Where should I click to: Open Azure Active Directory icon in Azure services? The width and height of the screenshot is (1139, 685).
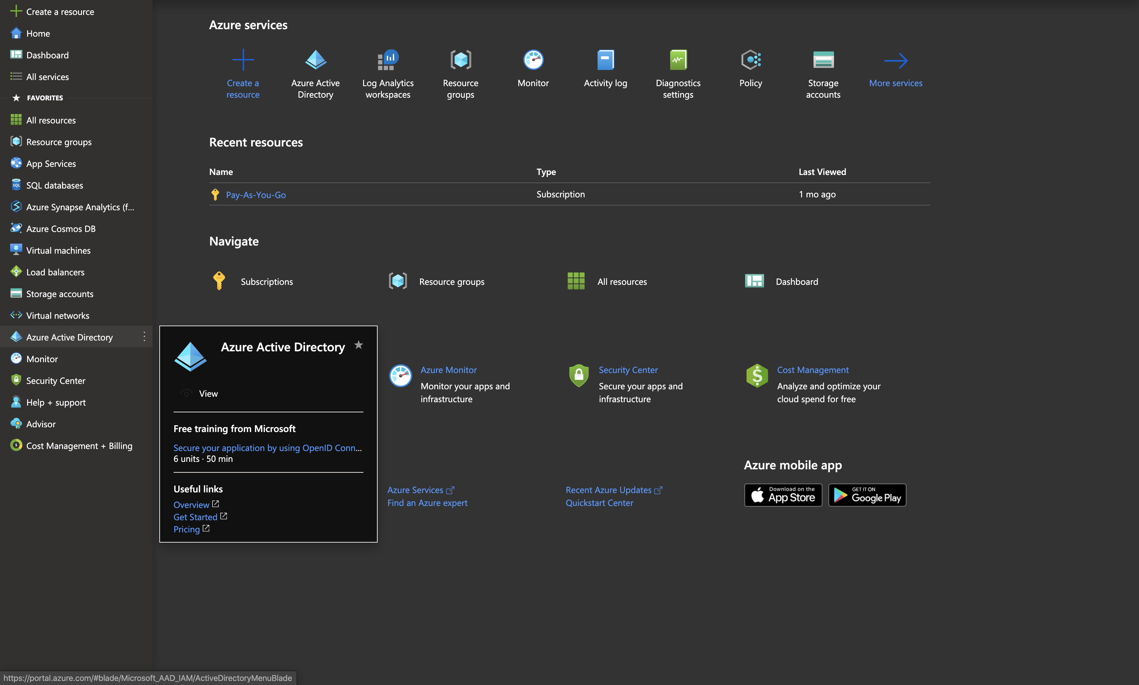[316, 60]
